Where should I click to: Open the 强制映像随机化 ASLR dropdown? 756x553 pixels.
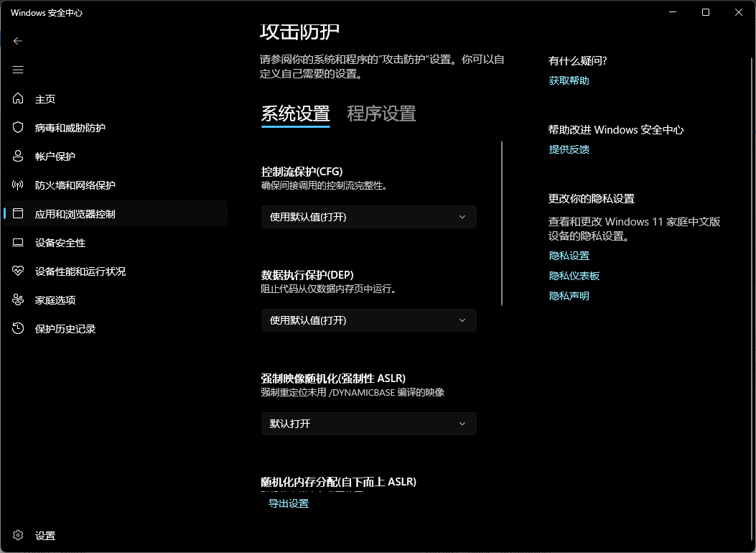(x=369, y=424)
